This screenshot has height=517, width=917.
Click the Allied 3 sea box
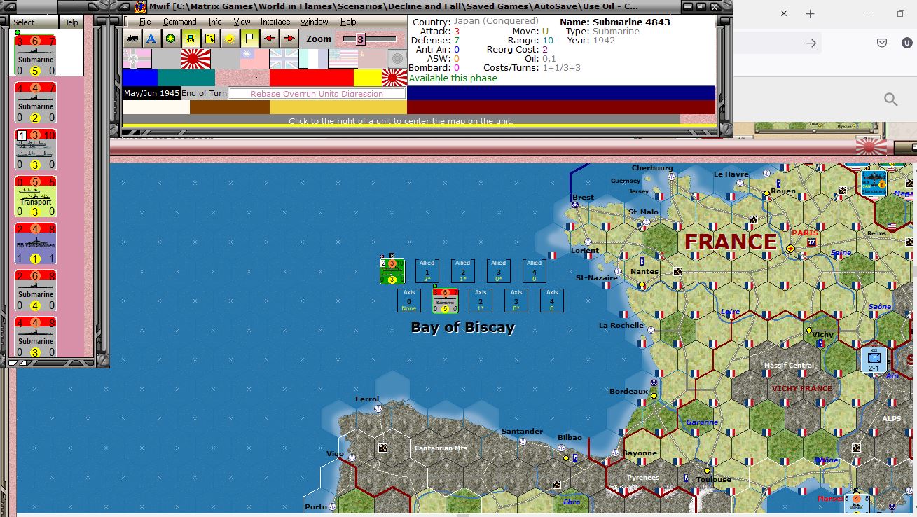(x=498, y=271)
